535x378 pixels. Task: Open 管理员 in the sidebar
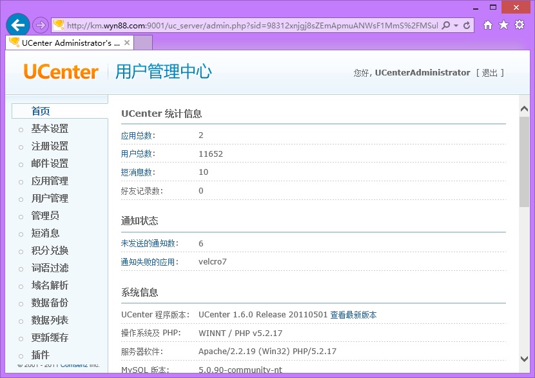coord(45,216)
